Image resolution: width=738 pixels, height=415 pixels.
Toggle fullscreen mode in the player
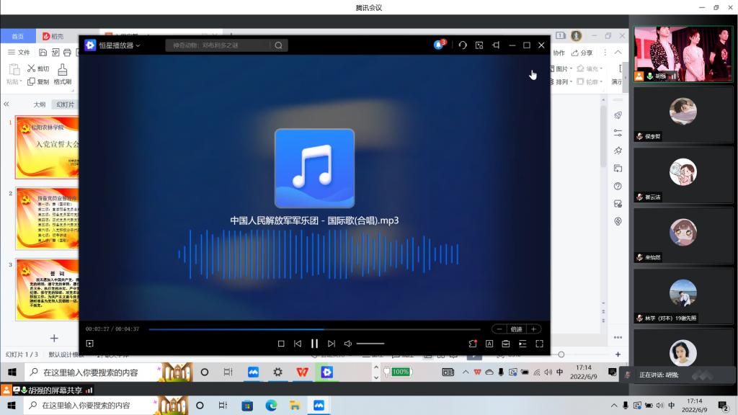click(539, 344)
